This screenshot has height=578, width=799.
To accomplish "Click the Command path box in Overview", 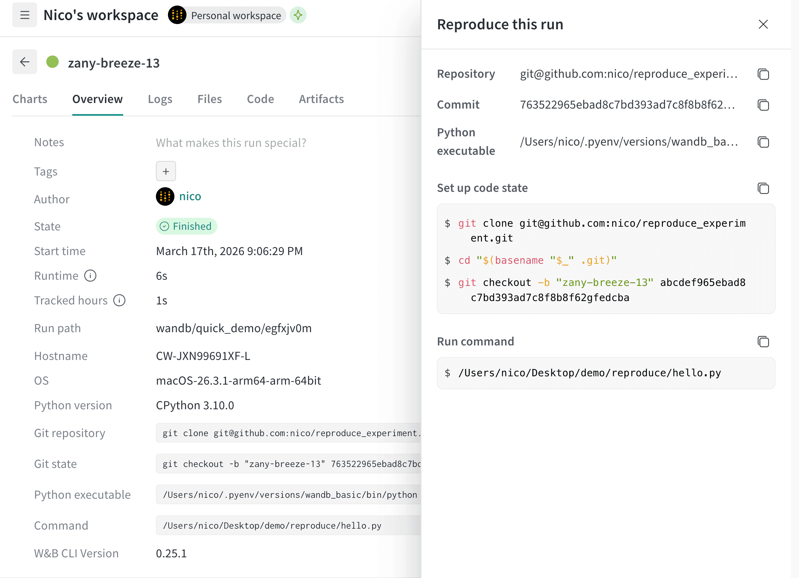I will [288, 525].
